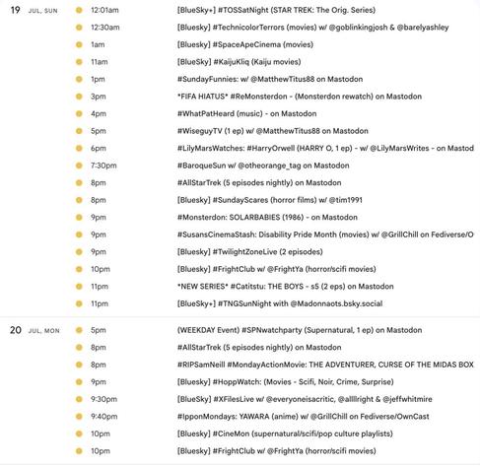Open Monday's #FrightClub 10pm event
Screen dimensions: 480x466
[276, 451]
